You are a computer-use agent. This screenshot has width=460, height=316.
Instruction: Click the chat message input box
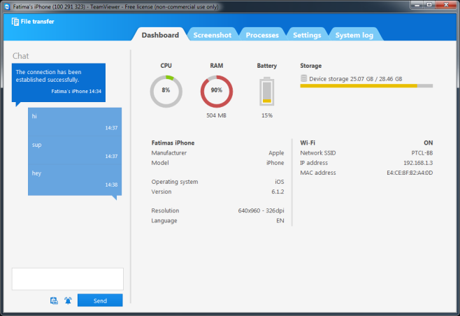coord(68,279)
